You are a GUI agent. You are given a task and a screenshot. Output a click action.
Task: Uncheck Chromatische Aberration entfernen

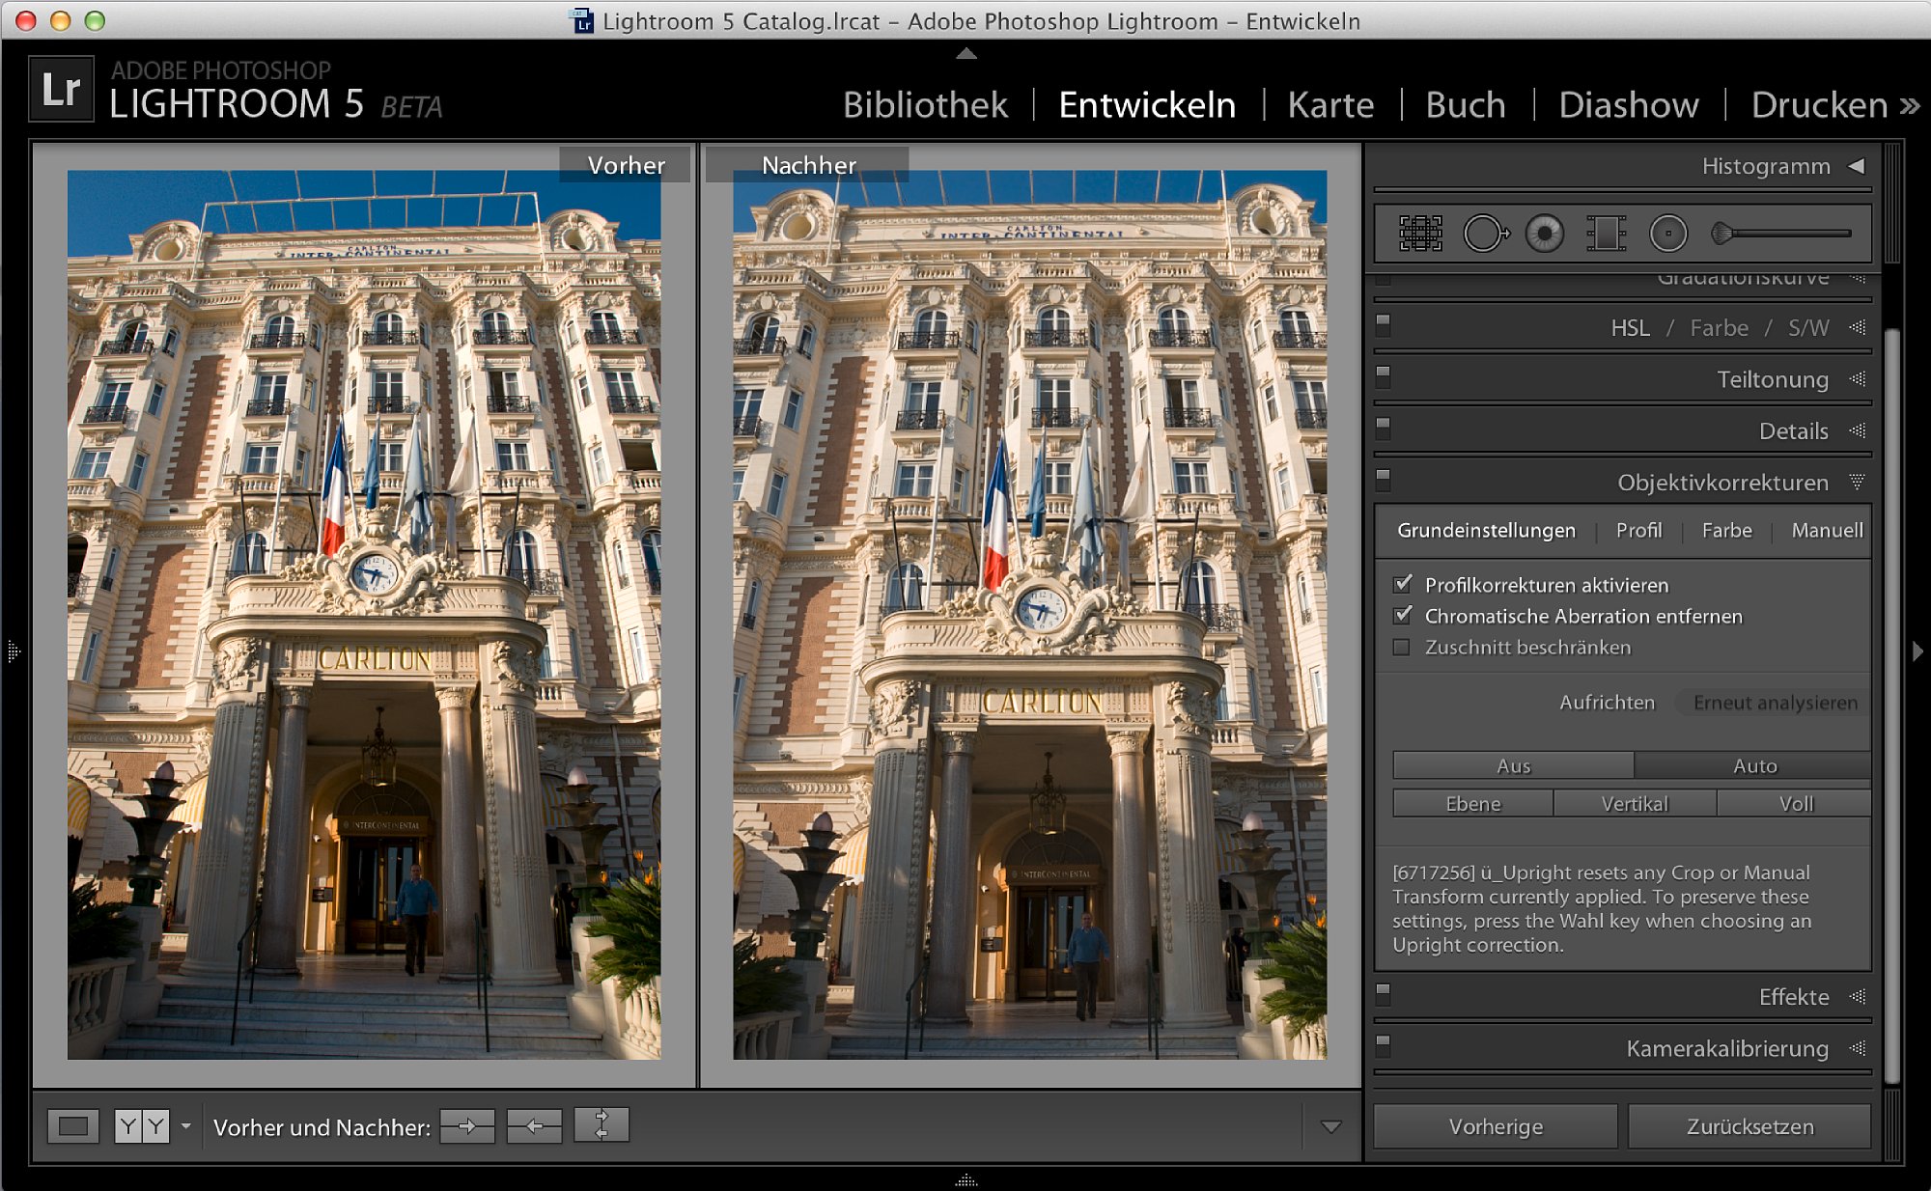click(1403, 615)
